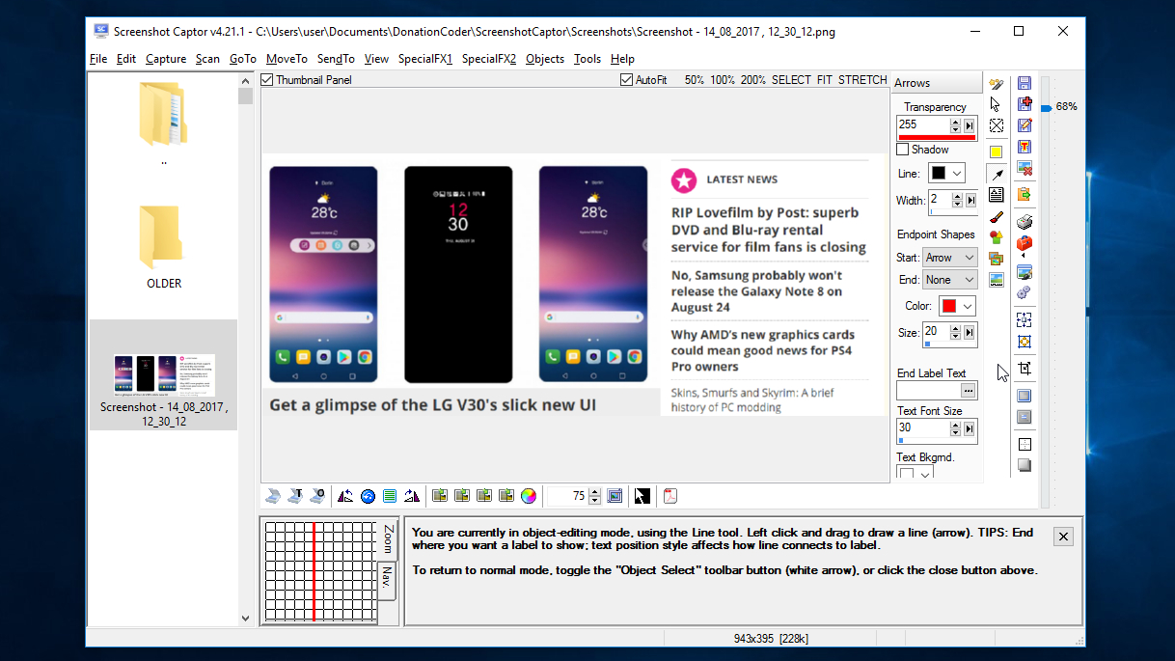The image size is (1175, 661).
Task: Click the scanner icon marked with T
Action: (x=295, y=496)
